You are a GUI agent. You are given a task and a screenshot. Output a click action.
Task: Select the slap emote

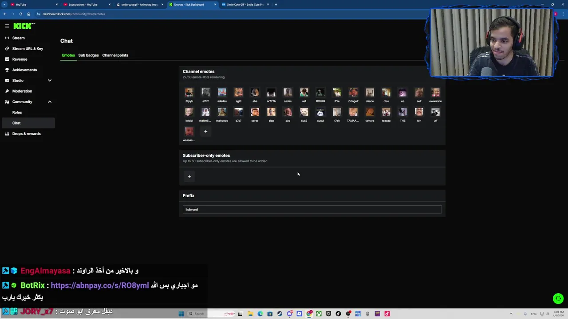[271, 112]
